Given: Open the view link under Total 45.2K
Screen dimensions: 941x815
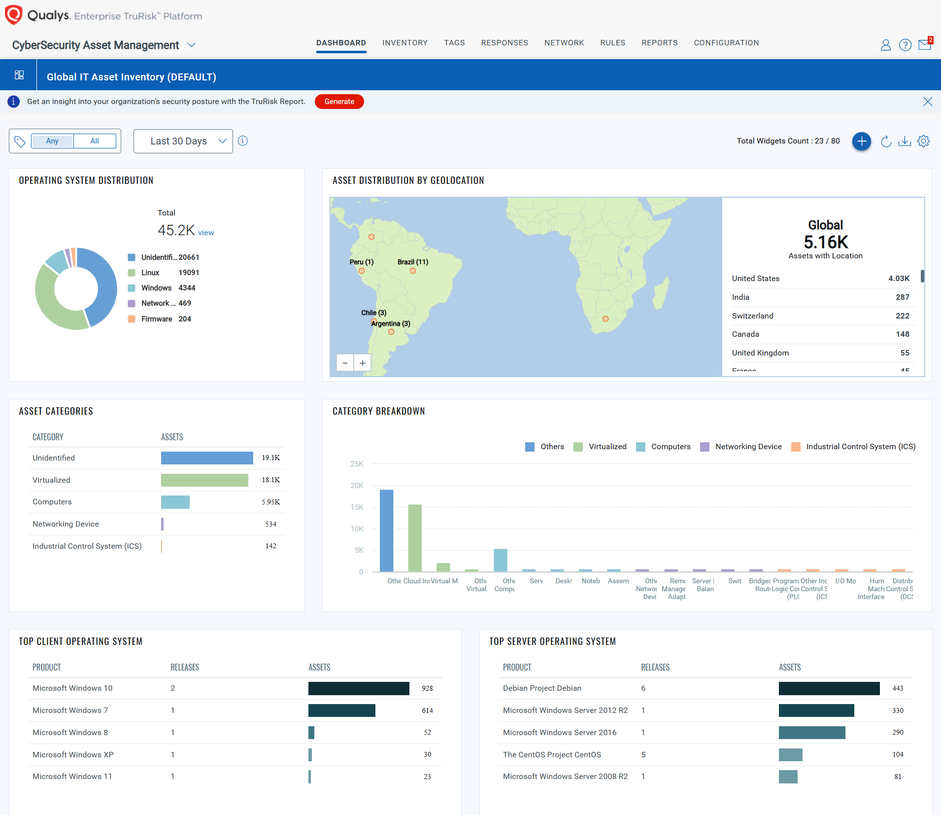Looking at the screenshot, I should coord(206,233).
